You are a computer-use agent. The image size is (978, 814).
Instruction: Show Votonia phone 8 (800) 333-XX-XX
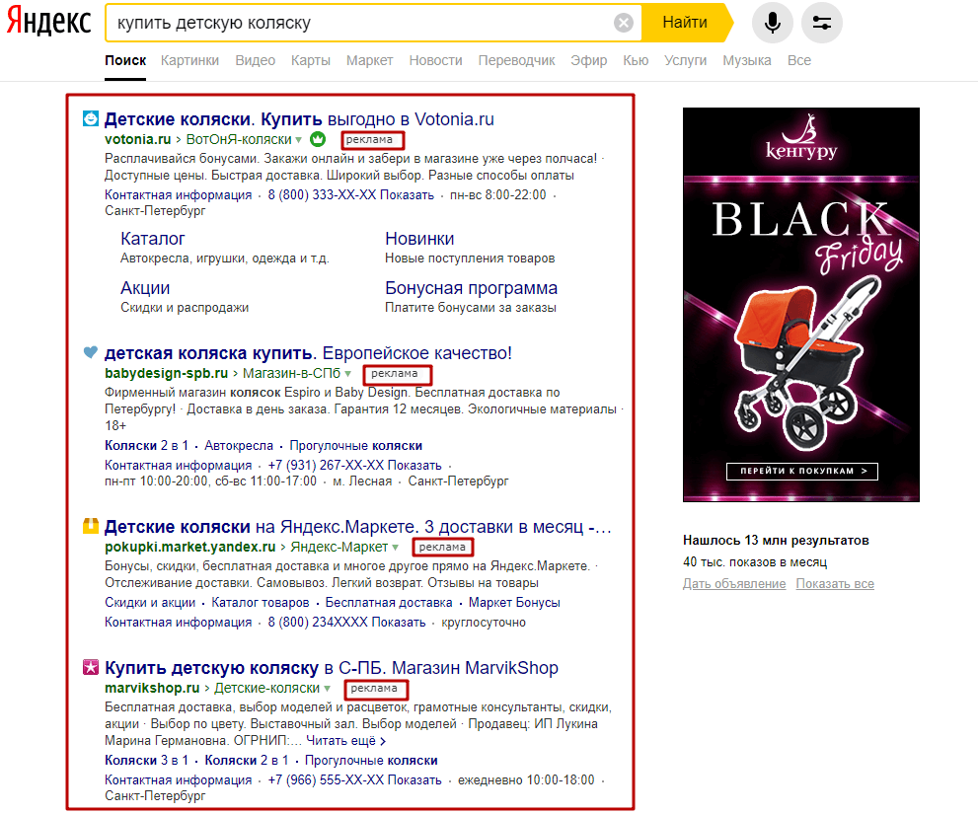point(350,194)
